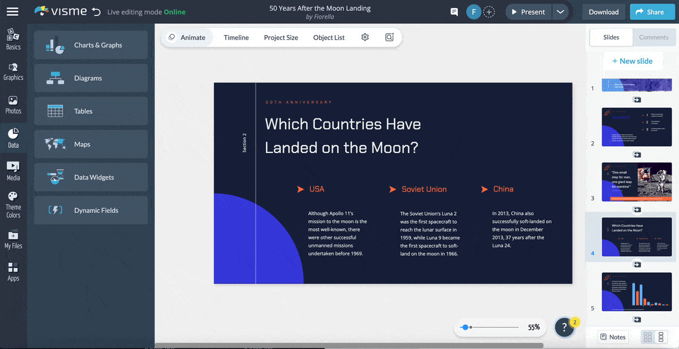Open the comments speech bubble icon
The width and height of the screenshot is (679, 349).
pyautogui.click(x=454, y=12)
